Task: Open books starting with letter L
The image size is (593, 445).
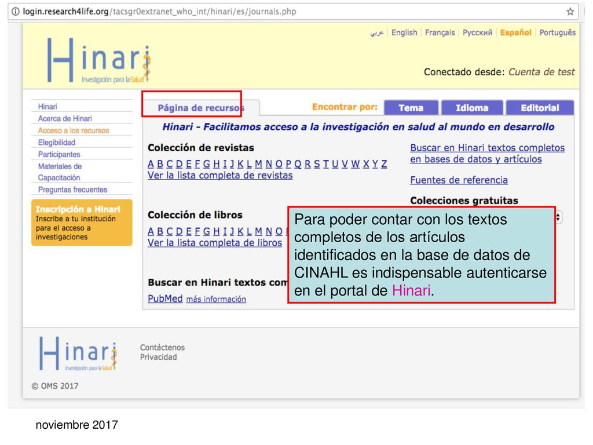Action: (x=249, y=232)
